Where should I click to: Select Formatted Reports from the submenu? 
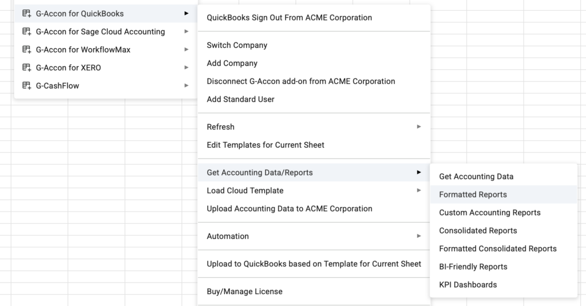pyautogui.click(x=473, y=194)
